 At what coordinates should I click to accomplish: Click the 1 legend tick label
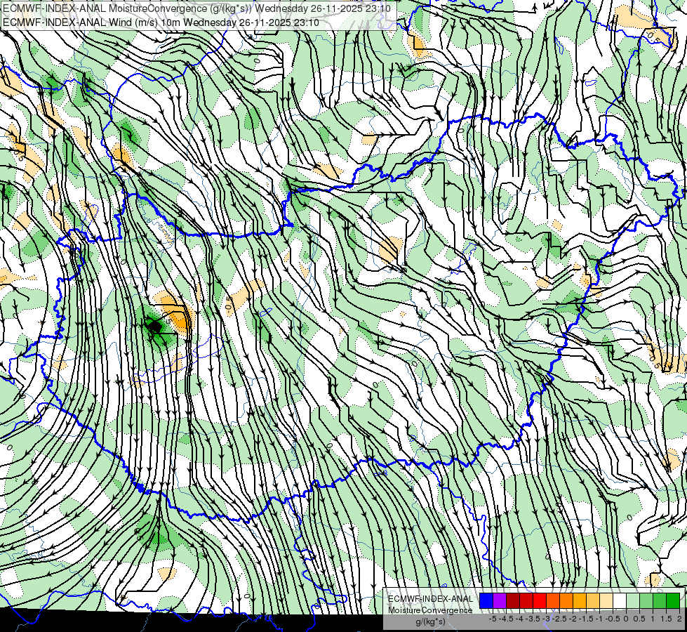click(653, 619)
